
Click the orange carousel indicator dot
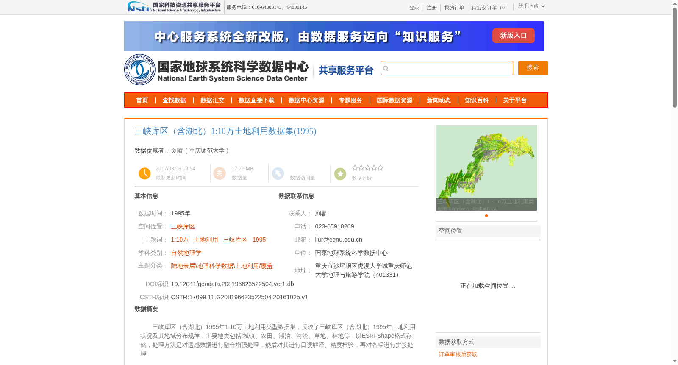tap(486, 215)
